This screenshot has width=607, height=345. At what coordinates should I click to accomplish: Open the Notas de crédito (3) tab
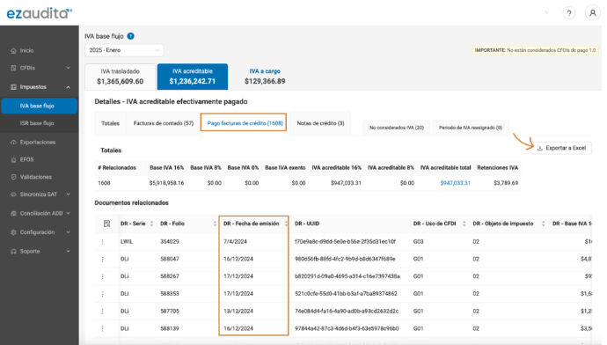(320, 123)
